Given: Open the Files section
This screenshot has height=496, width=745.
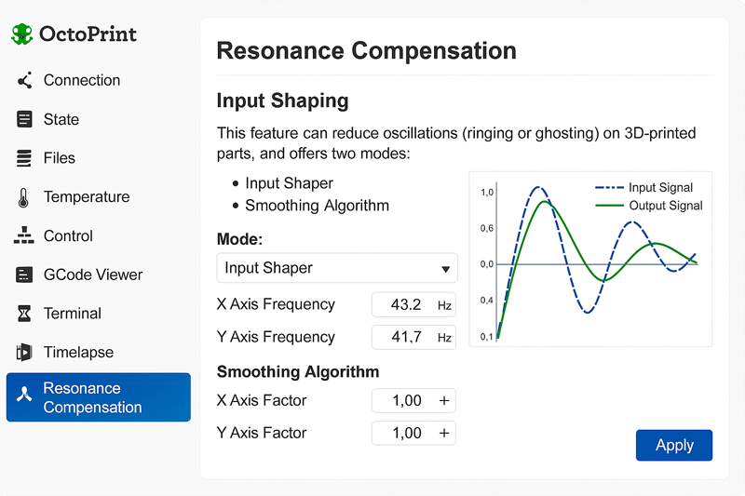Looking at the screenshot, I should coord(60,158).
